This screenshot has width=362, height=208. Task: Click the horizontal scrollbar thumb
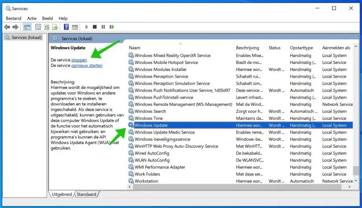(x=237, y=187)
